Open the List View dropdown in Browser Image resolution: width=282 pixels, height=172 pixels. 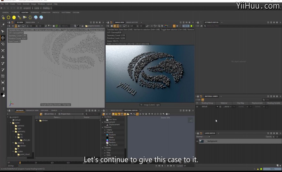point(51,114)
